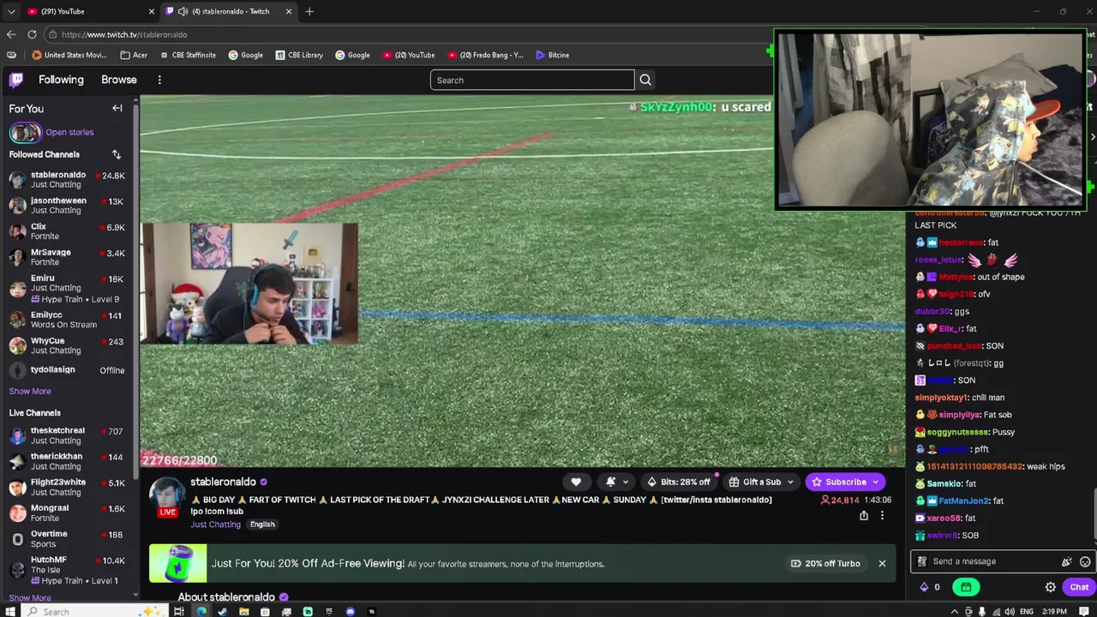Share the stream with the share icon
The height and width of the screenshot is (617, 1097).
click(864, 515)
